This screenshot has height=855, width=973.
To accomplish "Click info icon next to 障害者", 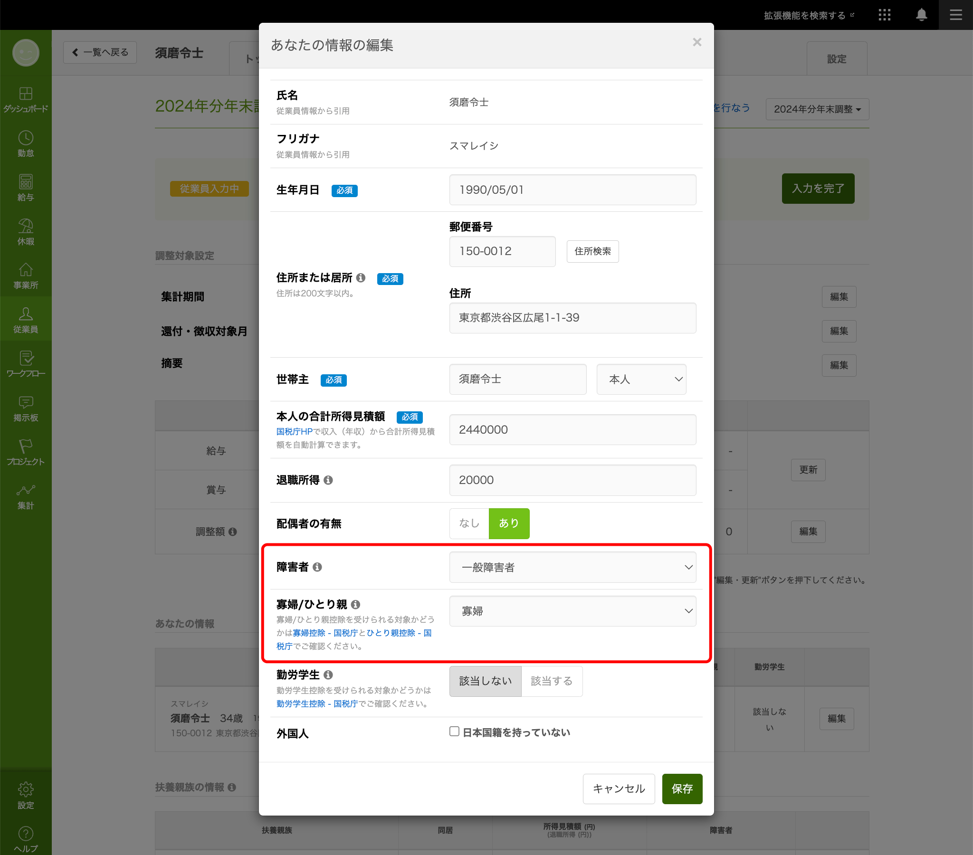I will [x=317, y=567].
